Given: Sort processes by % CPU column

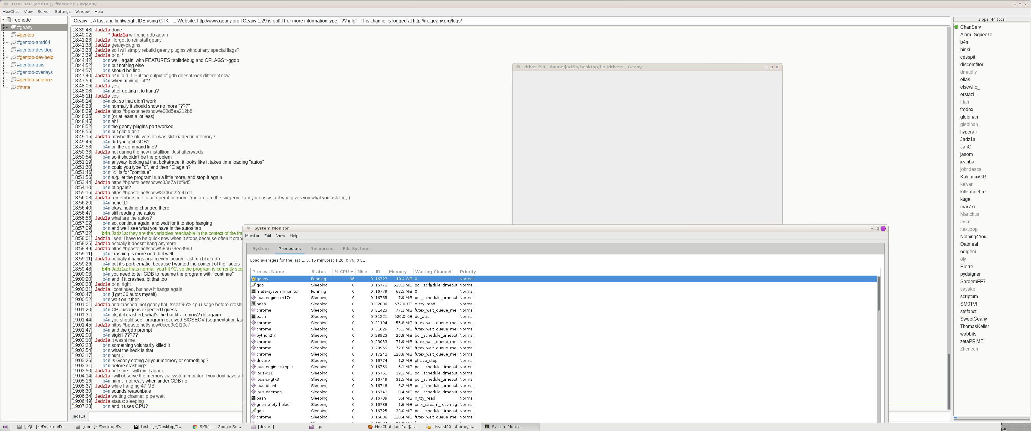Looking at the screenshot, I should [344, 272].
